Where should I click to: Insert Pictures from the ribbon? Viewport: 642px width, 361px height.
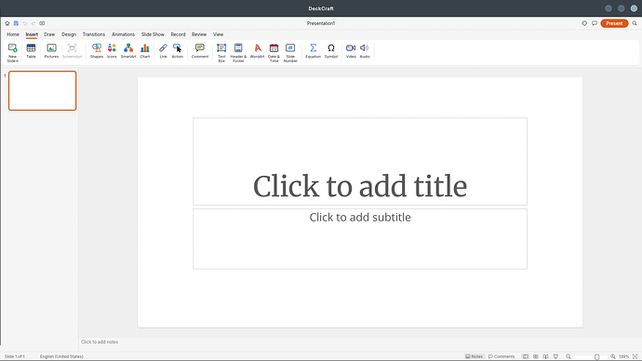point(51,51)
